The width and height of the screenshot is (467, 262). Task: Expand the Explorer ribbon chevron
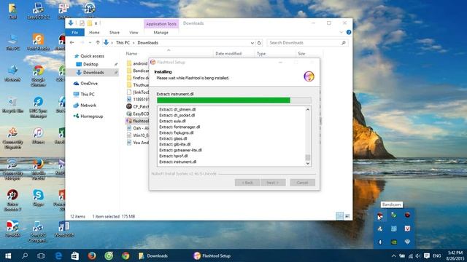point(341,32)
